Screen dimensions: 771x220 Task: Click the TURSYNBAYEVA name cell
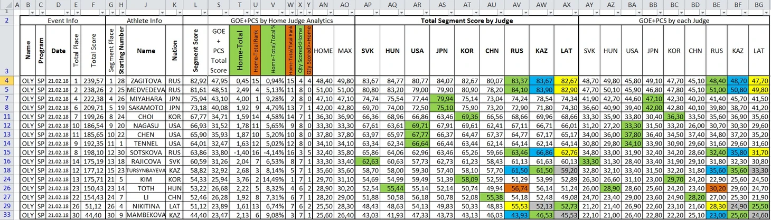146,170
